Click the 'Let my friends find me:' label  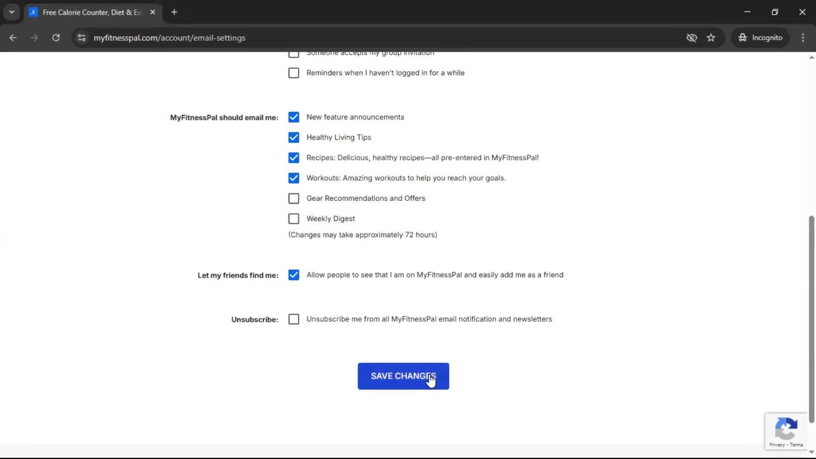[x=238, y=275]
